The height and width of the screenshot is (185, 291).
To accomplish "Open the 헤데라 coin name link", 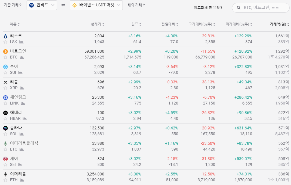I will tap(16, 113).
